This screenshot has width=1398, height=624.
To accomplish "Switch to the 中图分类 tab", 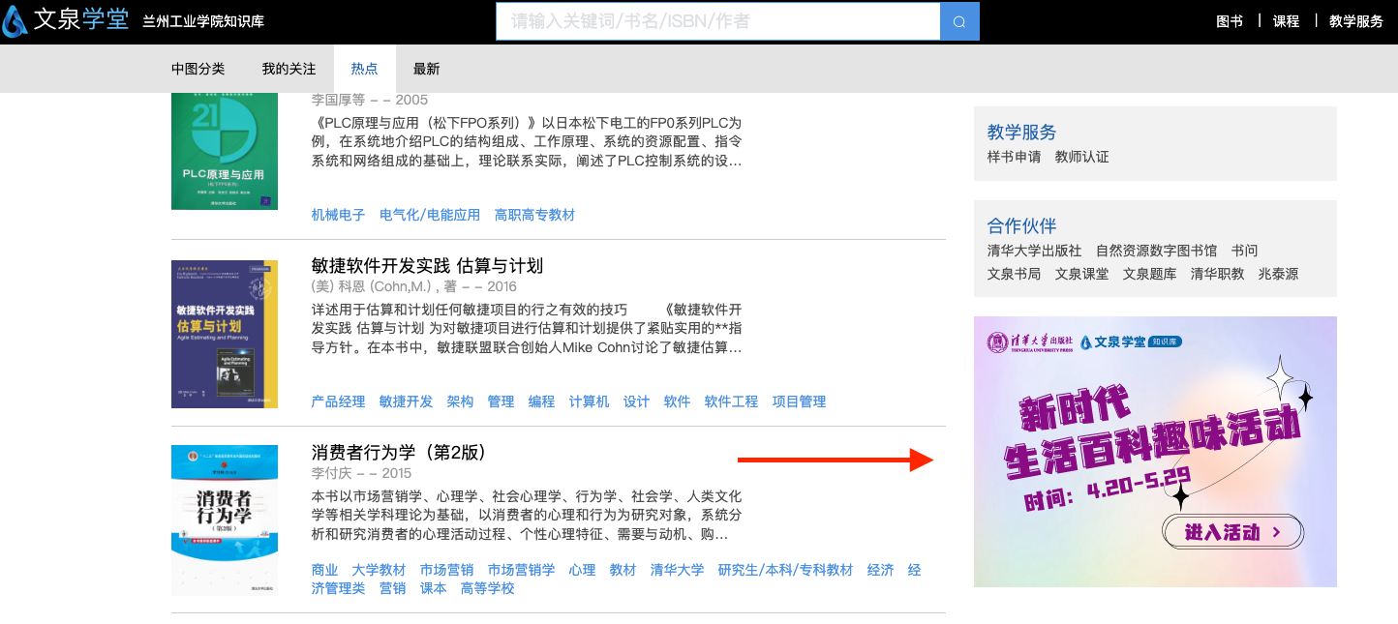I will click(198, 69).
